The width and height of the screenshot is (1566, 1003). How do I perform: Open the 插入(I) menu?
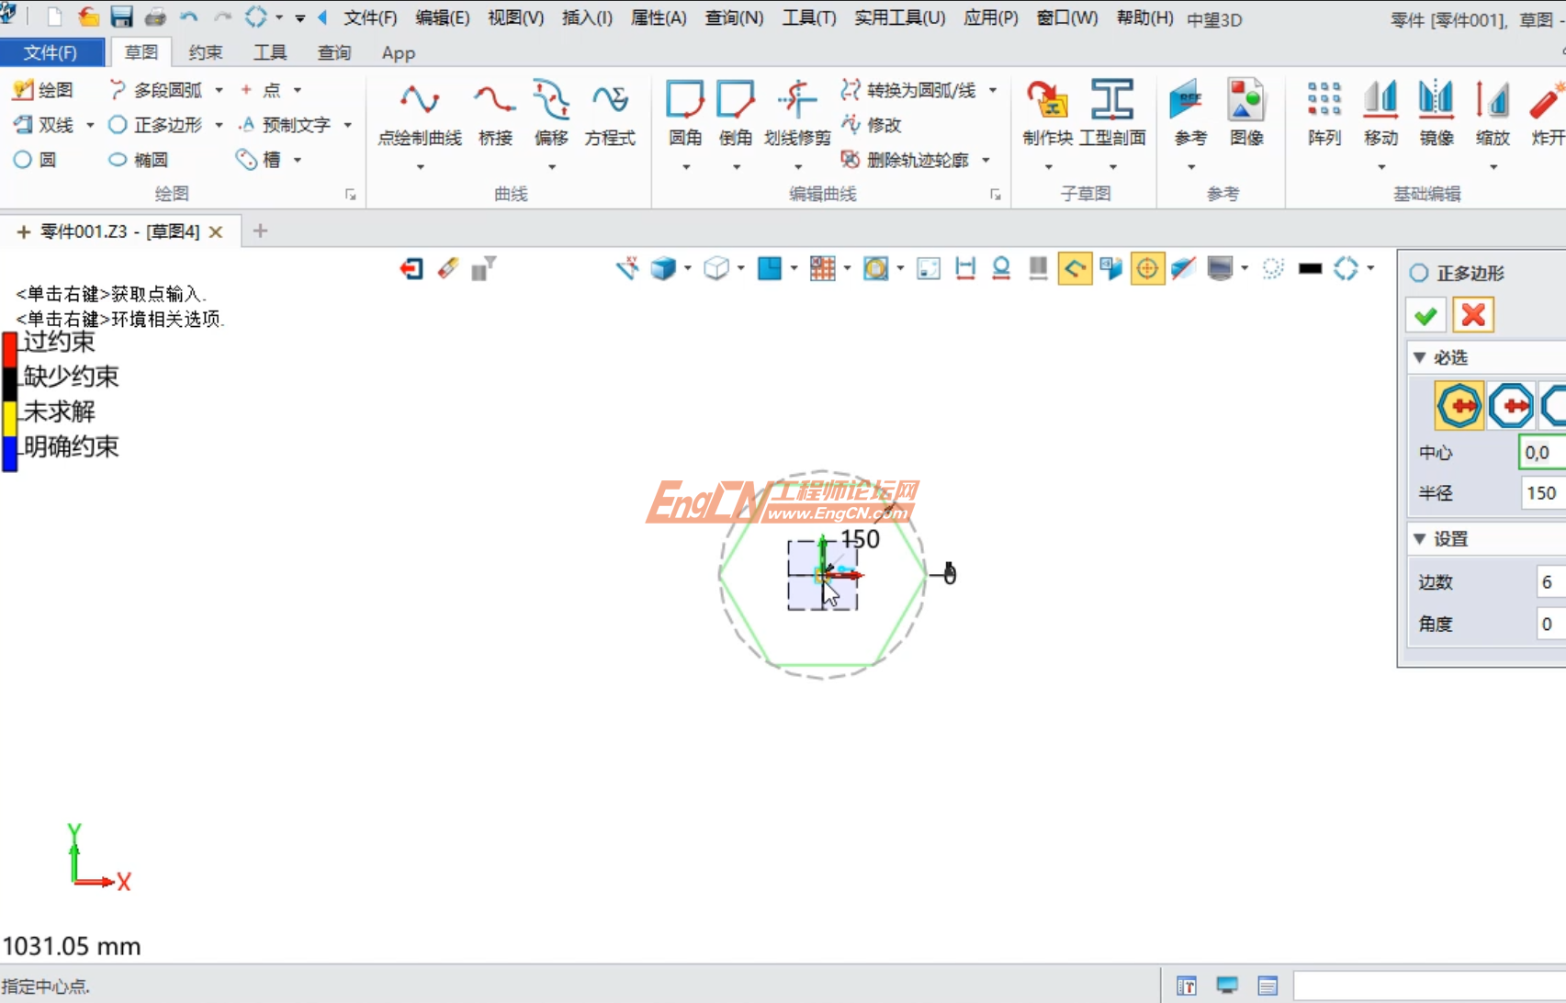(586, 17)
